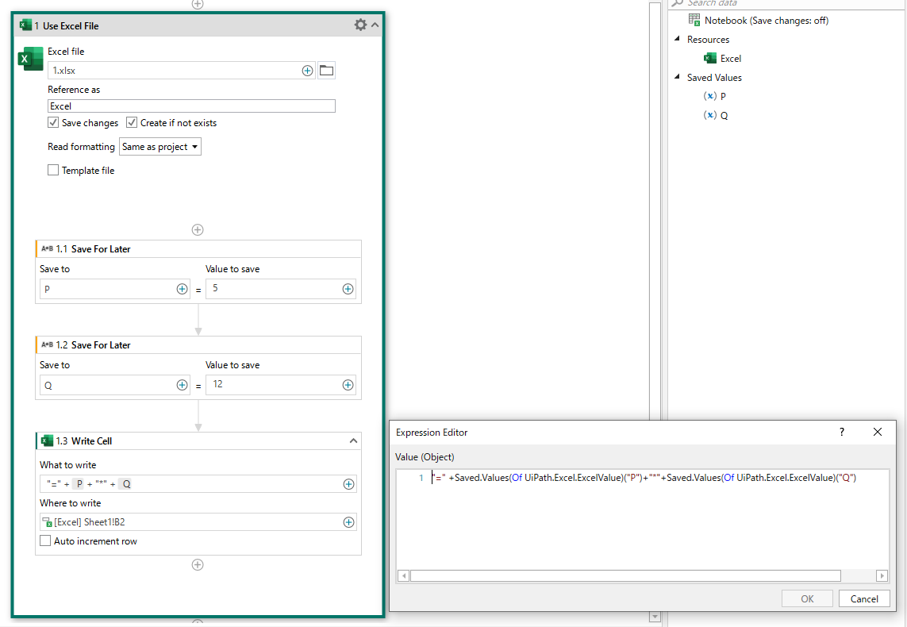Open the Use Excel File settings gear
The image size is (907, 627).
[x=360, y=25]
